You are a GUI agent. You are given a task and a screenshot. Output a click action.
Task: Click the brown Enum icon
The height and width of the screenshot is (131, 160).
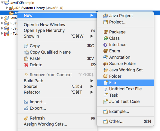[106, 51]
